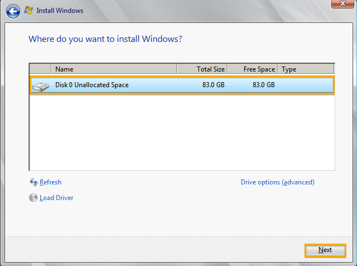Open Drive options (advanced)
Screen dimensions: 357x266
[x=277, y=182]
